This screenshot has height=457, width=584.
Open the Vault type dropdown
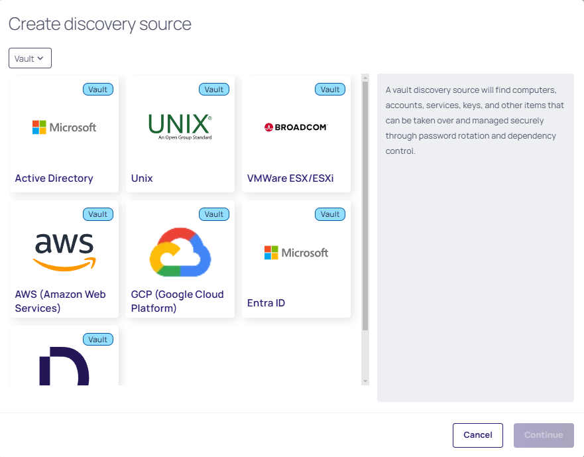30,58
